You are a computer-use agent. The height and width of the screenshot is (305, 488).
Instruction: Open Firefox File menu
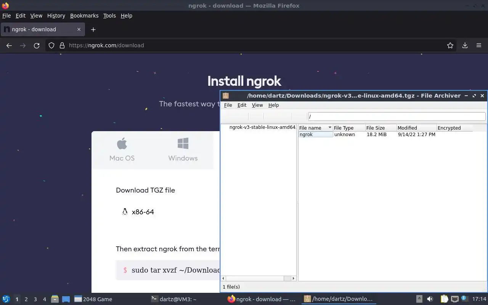pyautogui.click(x=6, y=16)
